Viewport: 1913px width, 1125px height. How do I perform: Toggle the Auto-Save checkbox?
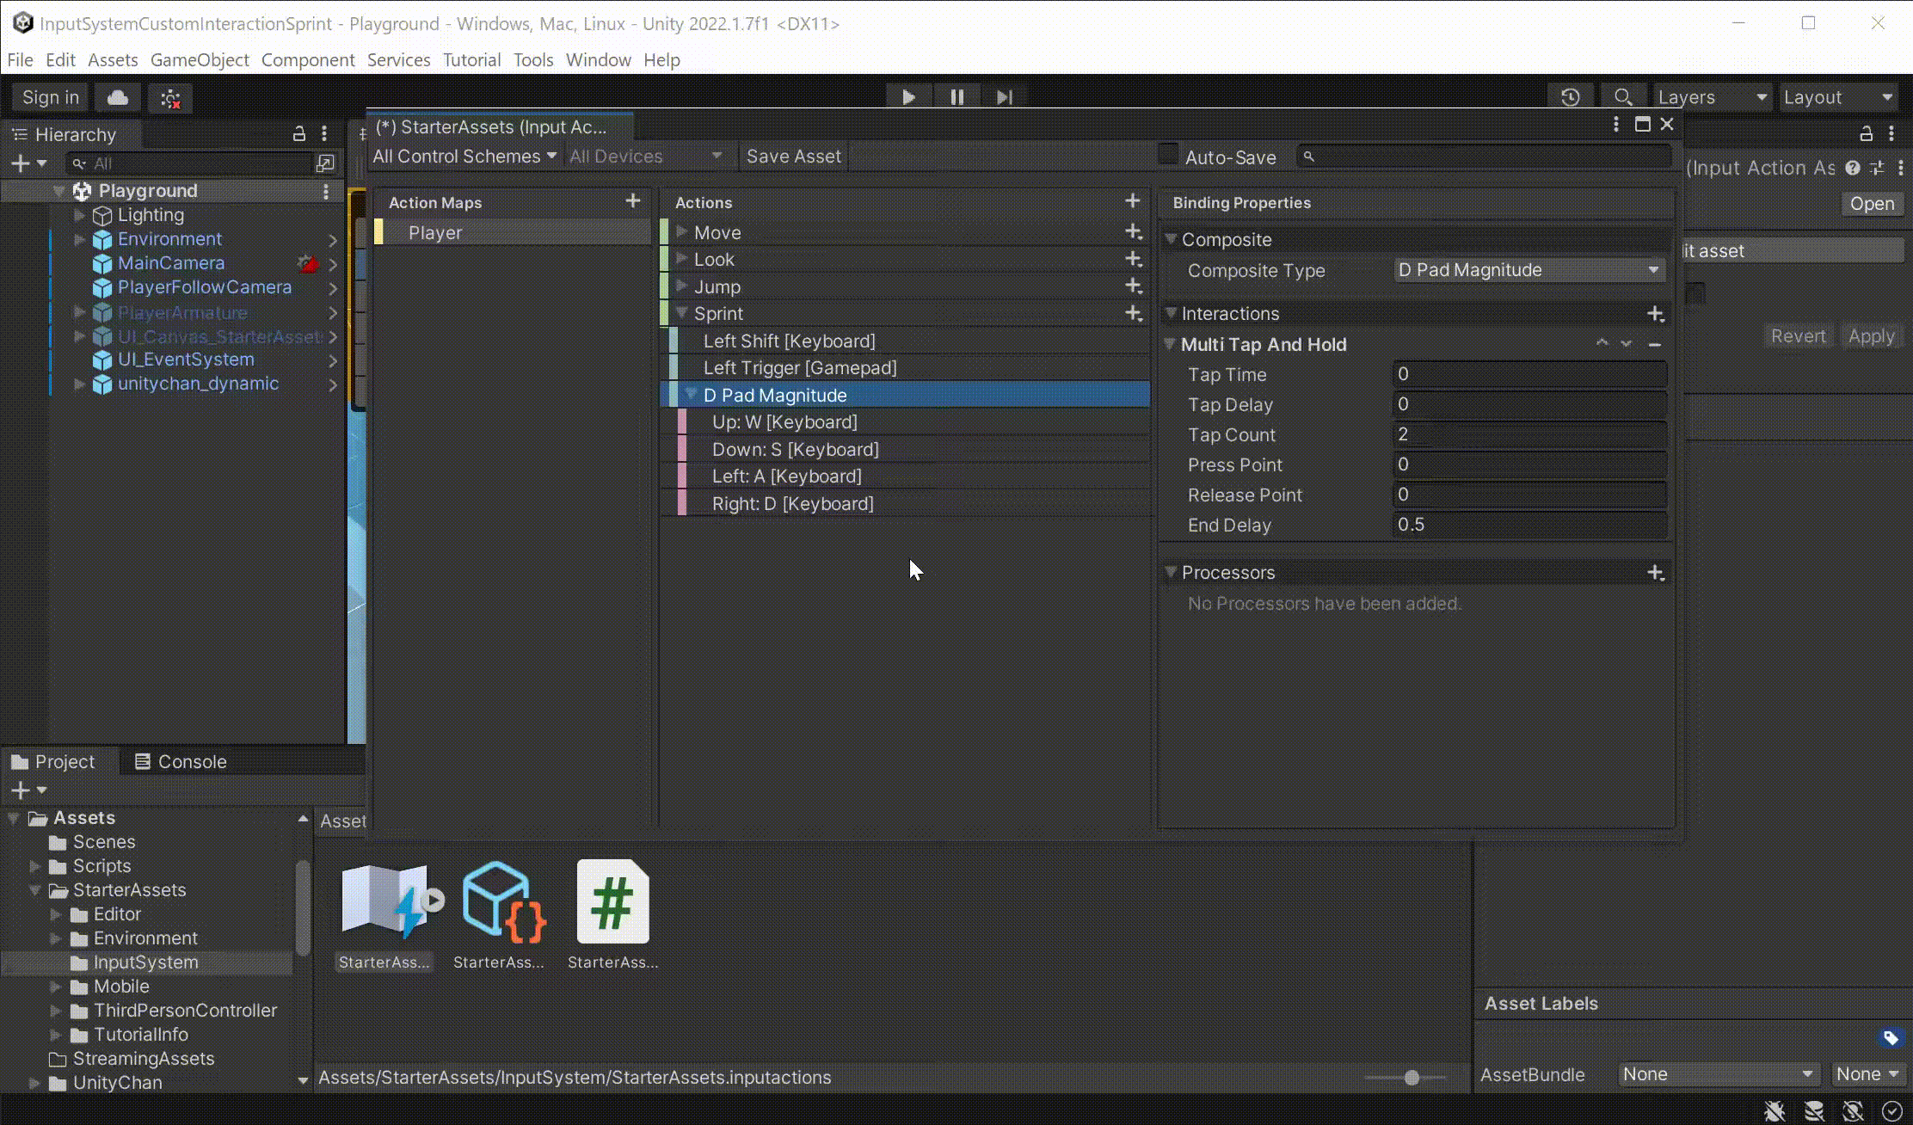(1167, 155)
